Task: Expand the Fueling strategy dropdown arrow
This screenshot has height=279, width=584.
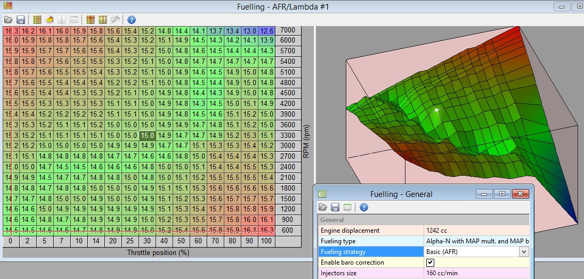Action: [524, 252]
